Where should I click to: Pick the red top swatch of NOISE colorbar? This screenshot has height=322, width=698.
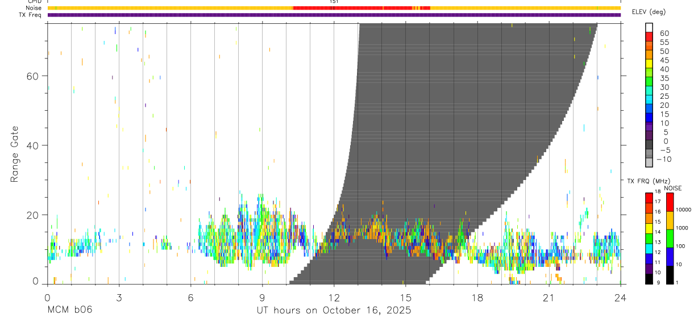click(670, 202)
